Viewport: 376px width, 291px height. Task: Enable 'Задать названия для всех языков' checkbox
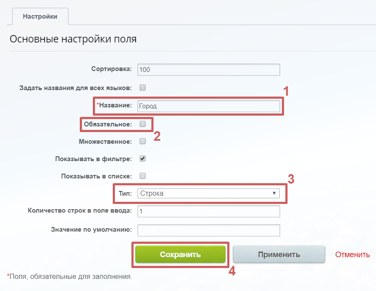(x=143, y=87)
